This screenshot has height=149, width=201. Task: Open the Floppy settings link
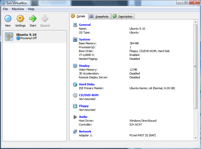point(84,106)
